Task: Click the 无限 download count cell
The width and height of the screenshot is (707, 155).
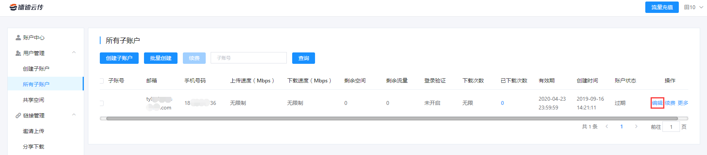Action: point(468,103)
